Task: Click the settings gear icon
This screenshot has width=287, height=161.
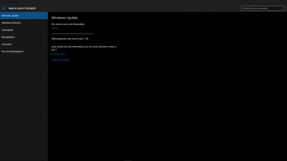Action: click(x=3, y=8)
